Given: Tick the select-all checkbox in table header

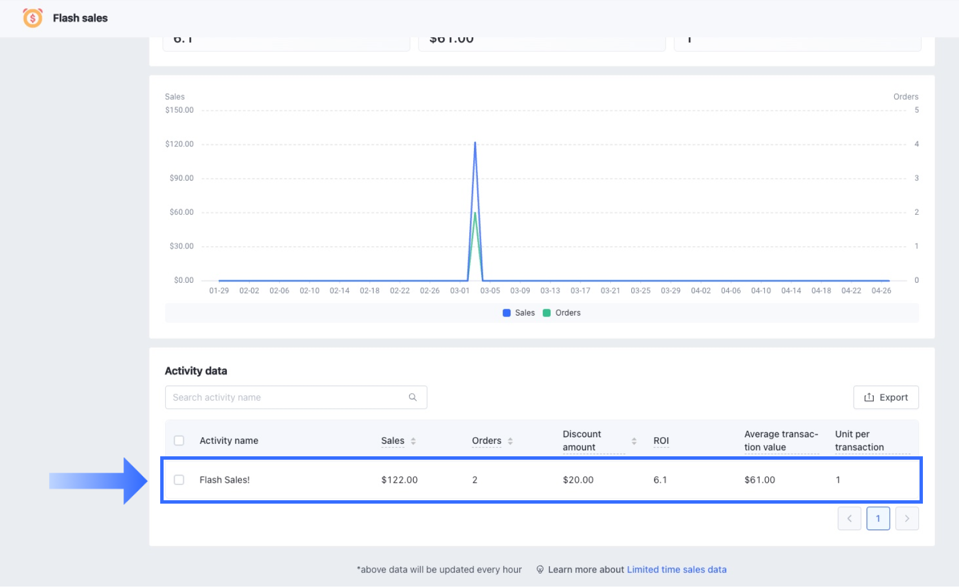Looking at the screenshot, I should (x=179, y=441).
